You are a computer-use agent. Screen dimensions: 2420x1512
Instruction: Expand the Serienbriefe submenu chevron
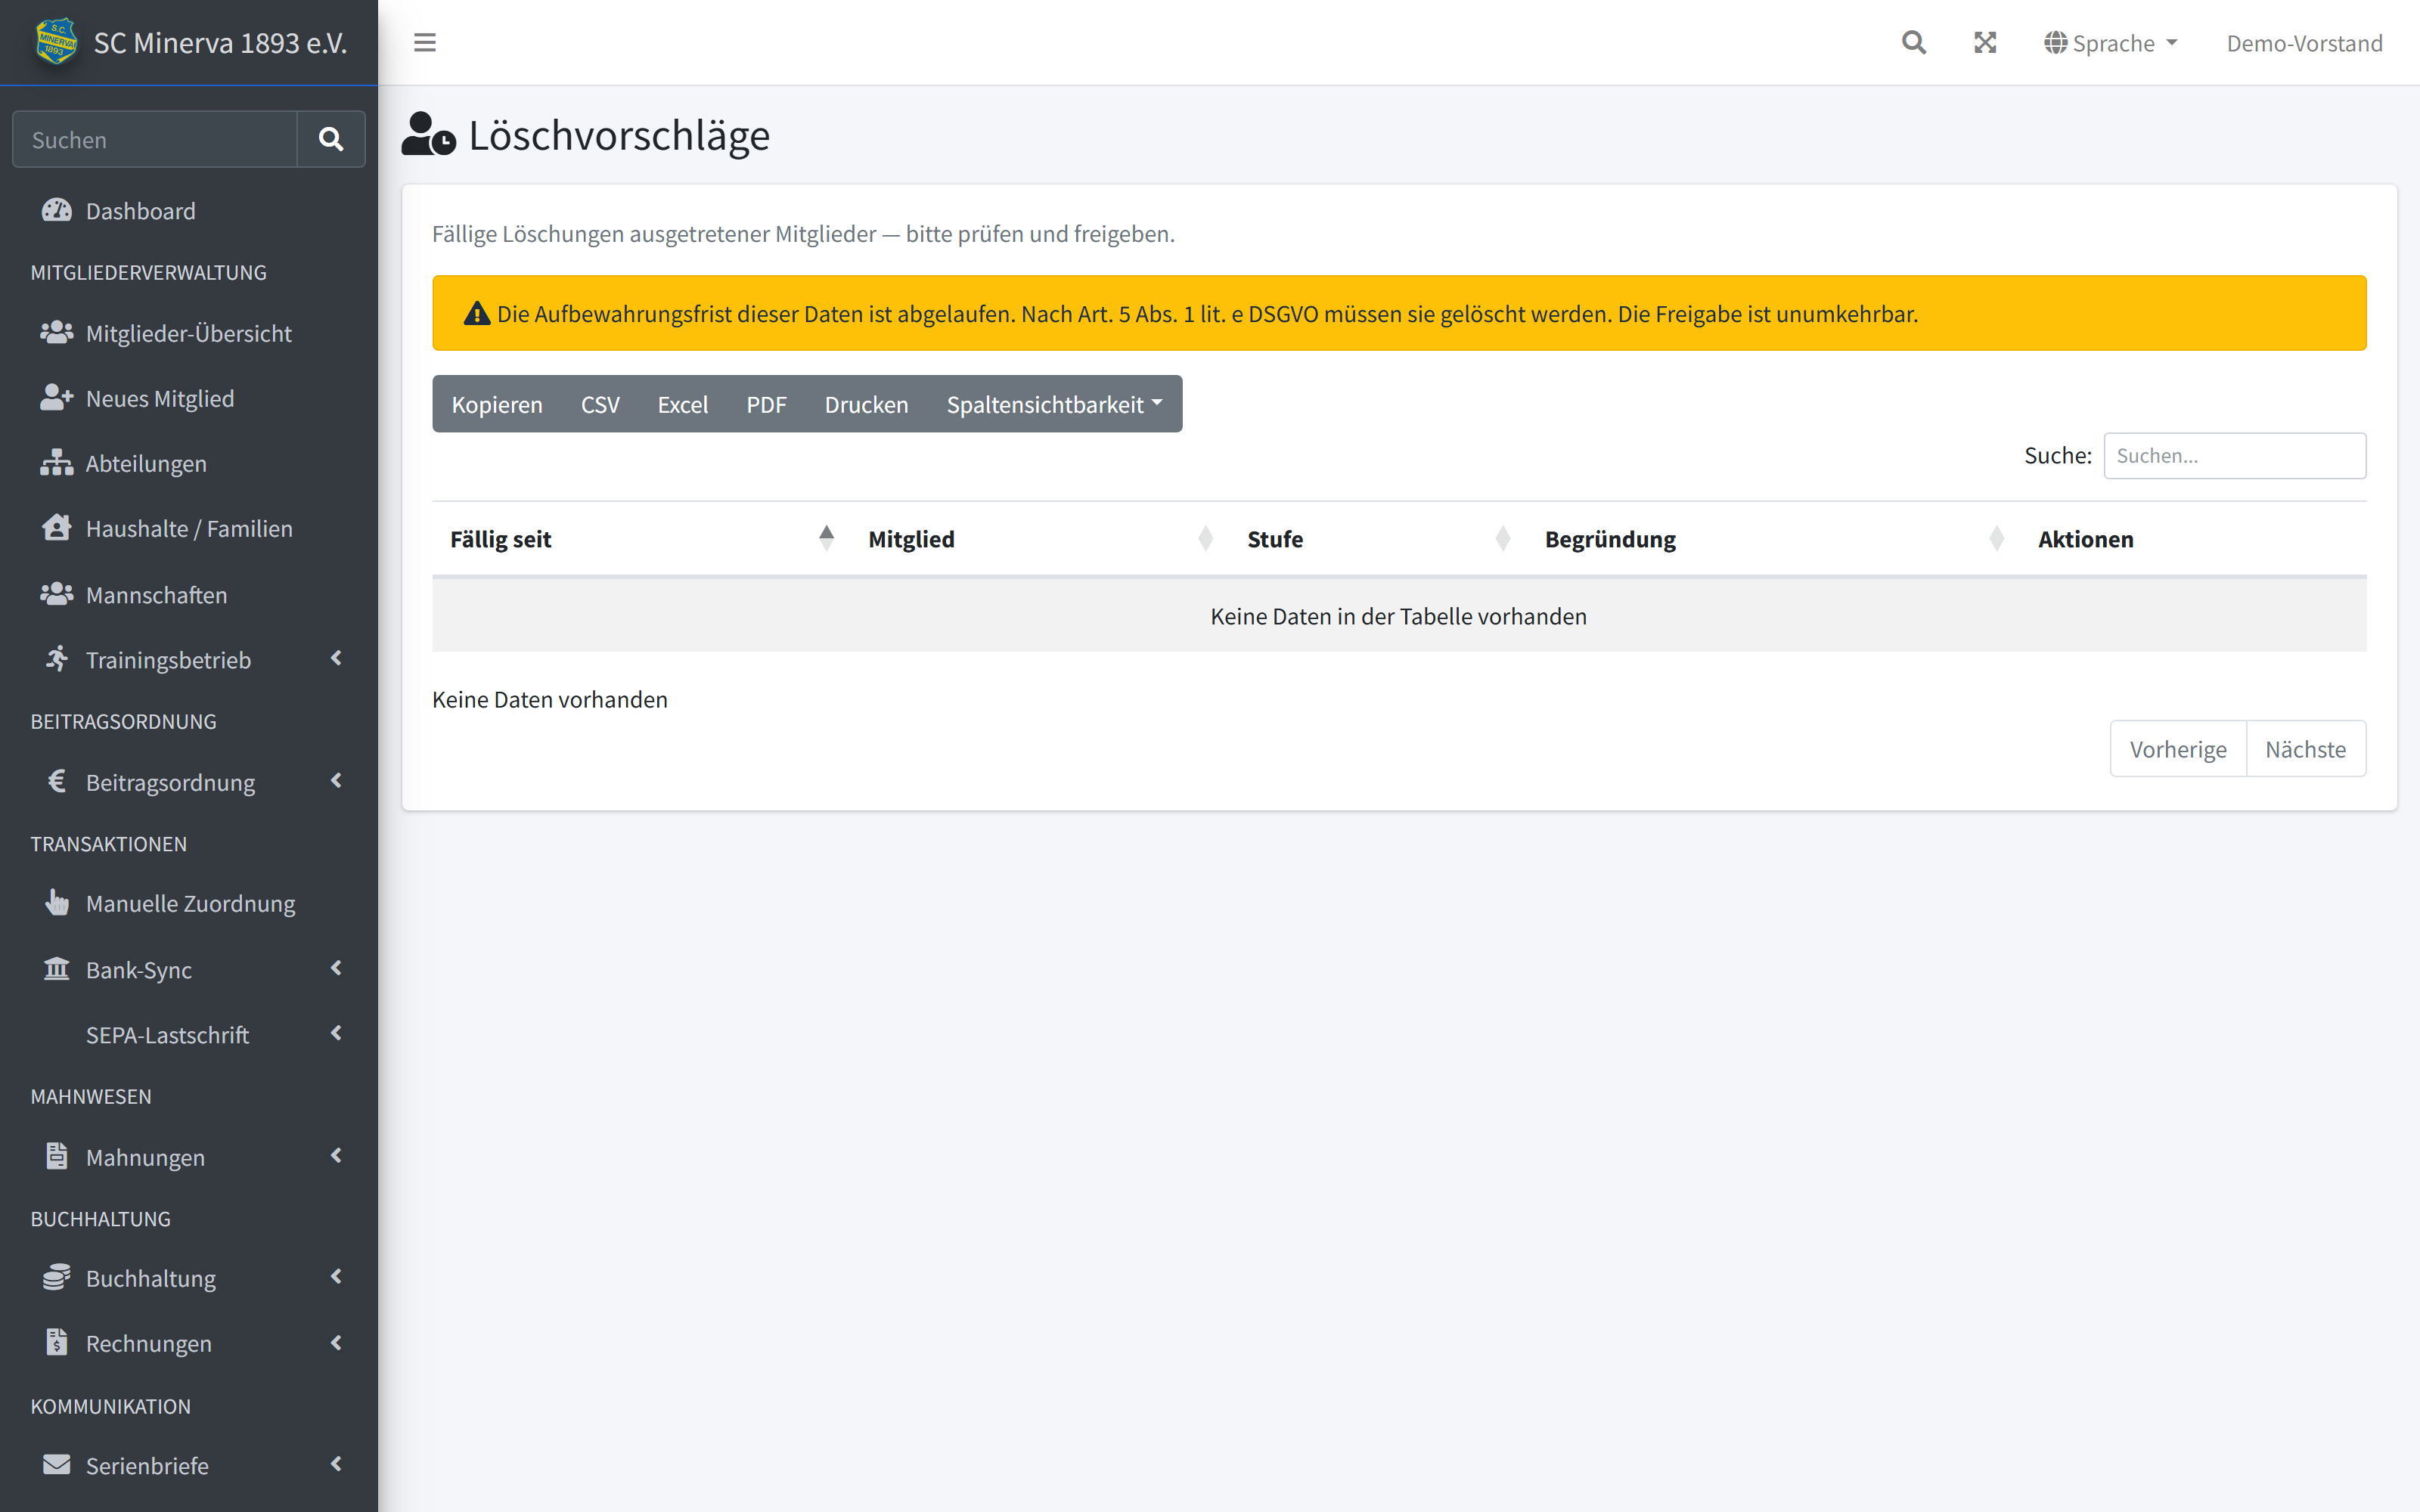[336, 1464]
